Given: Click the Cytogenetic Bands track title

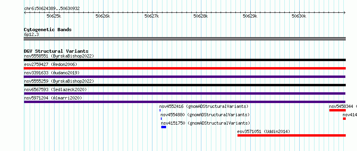Looking at the screenshot, I should (48, 30).
